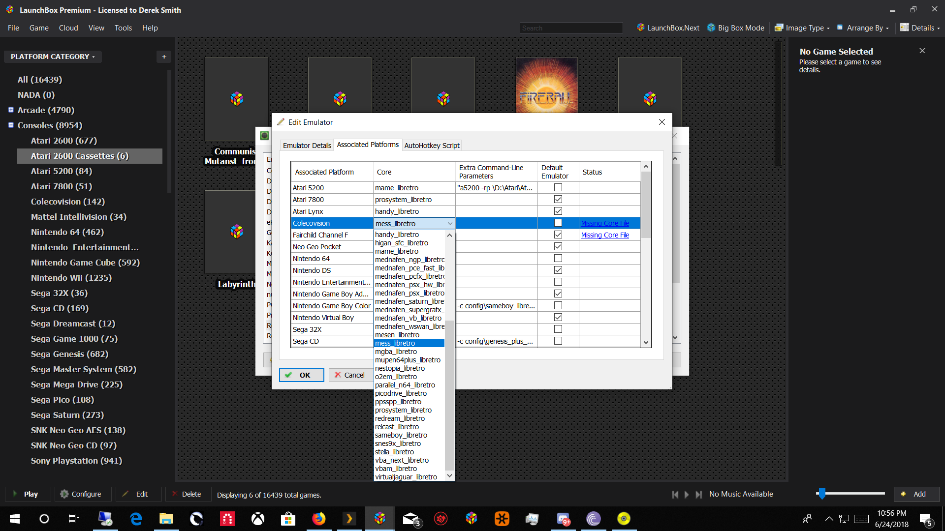Screen dimensions: 945x531
Task: Launch Microsoft Edge from the taskbar
Action: coord(136,519)
